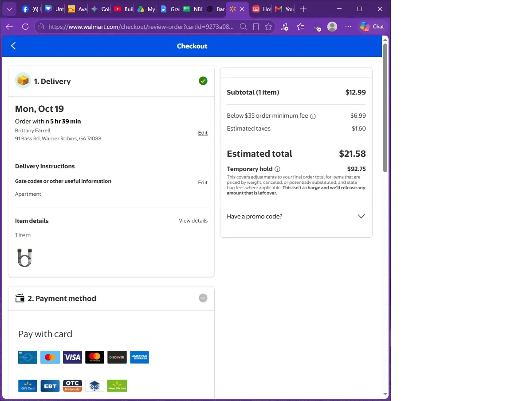
Task: Click the browser back arrow button
Action: tap(9, 27)
